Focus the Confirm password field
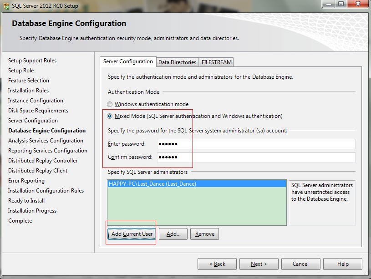Screen dimensions: 371x279 coord(256,157)
